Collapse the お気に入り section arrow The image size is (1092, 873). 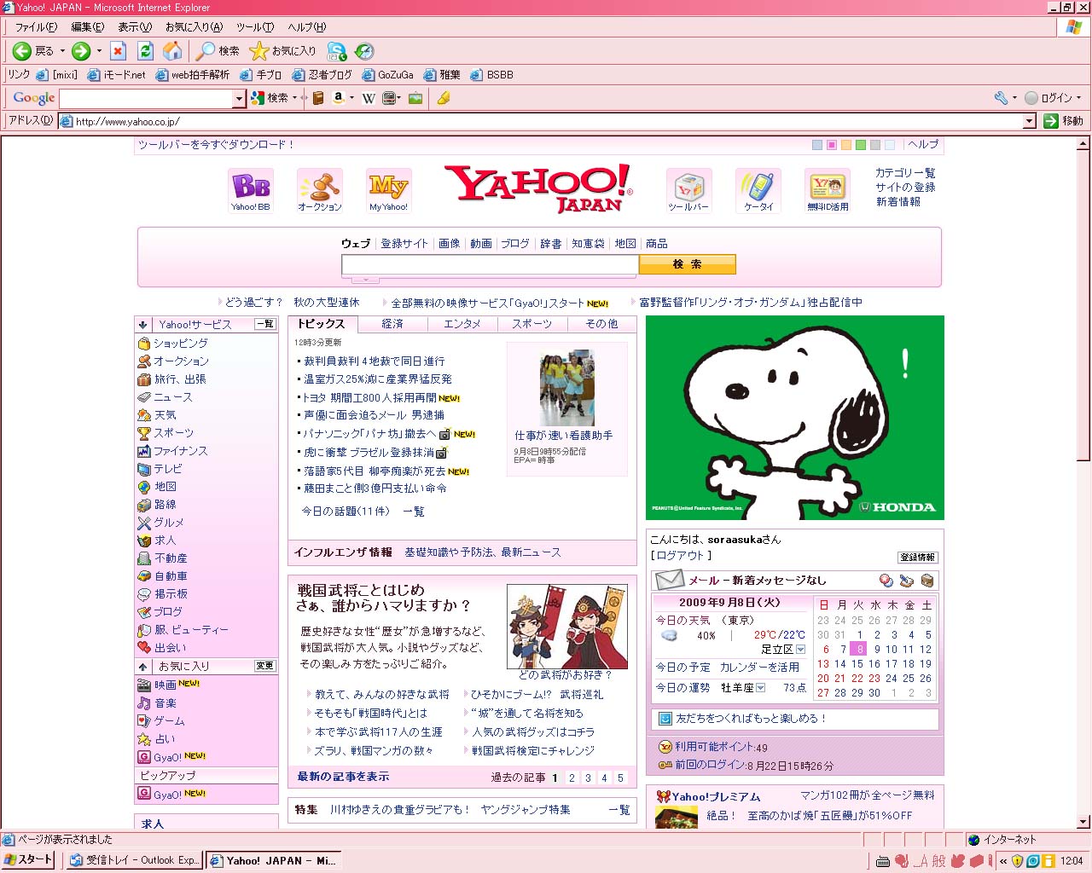pyautogui.click(x=142, y=666)
